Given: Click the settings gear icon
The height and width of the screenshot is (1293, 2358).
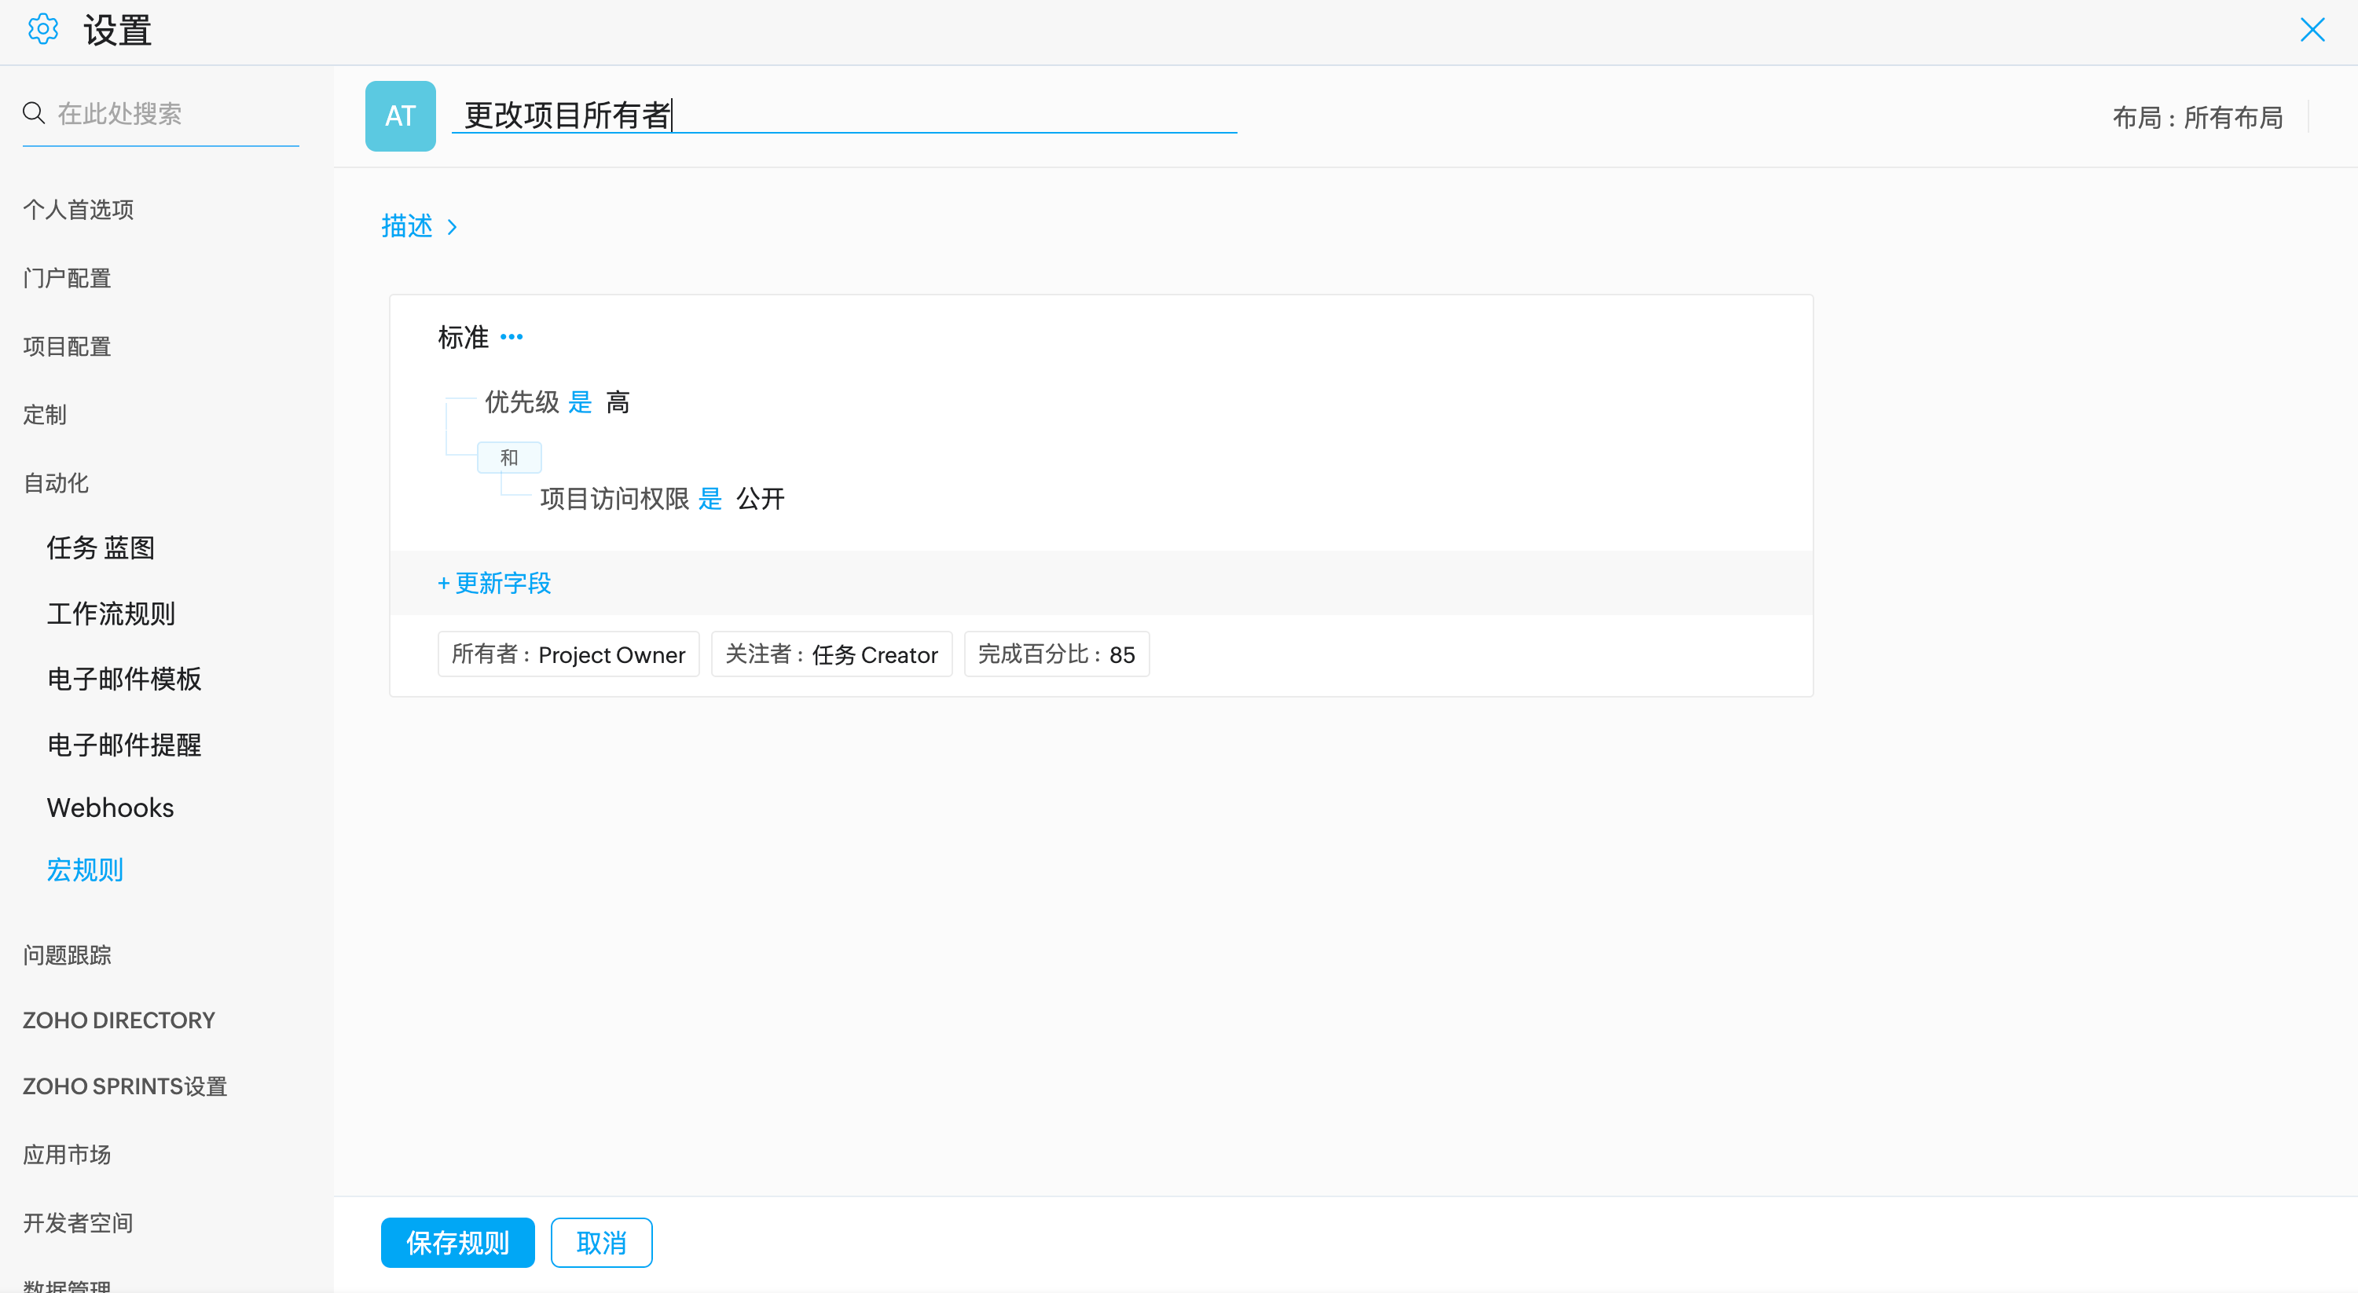Looking at the screenshot, I should coord(42,30).
